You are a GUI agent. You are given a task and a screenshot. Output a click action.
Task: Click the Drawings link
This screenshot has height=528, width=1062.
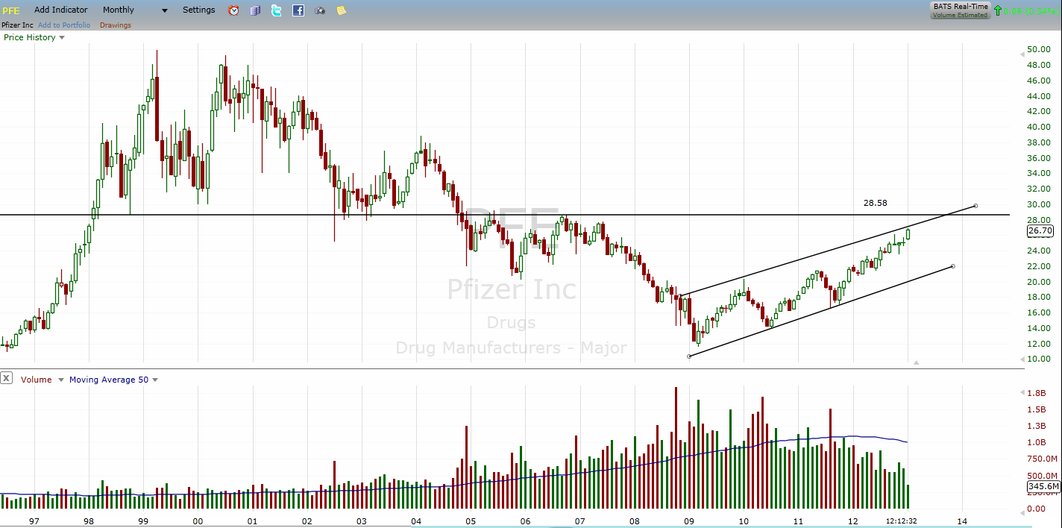point(114,25)
